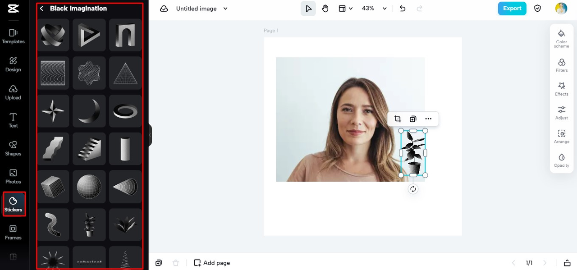
Task: Delete page using trash icon
Action: pos(176,263)
